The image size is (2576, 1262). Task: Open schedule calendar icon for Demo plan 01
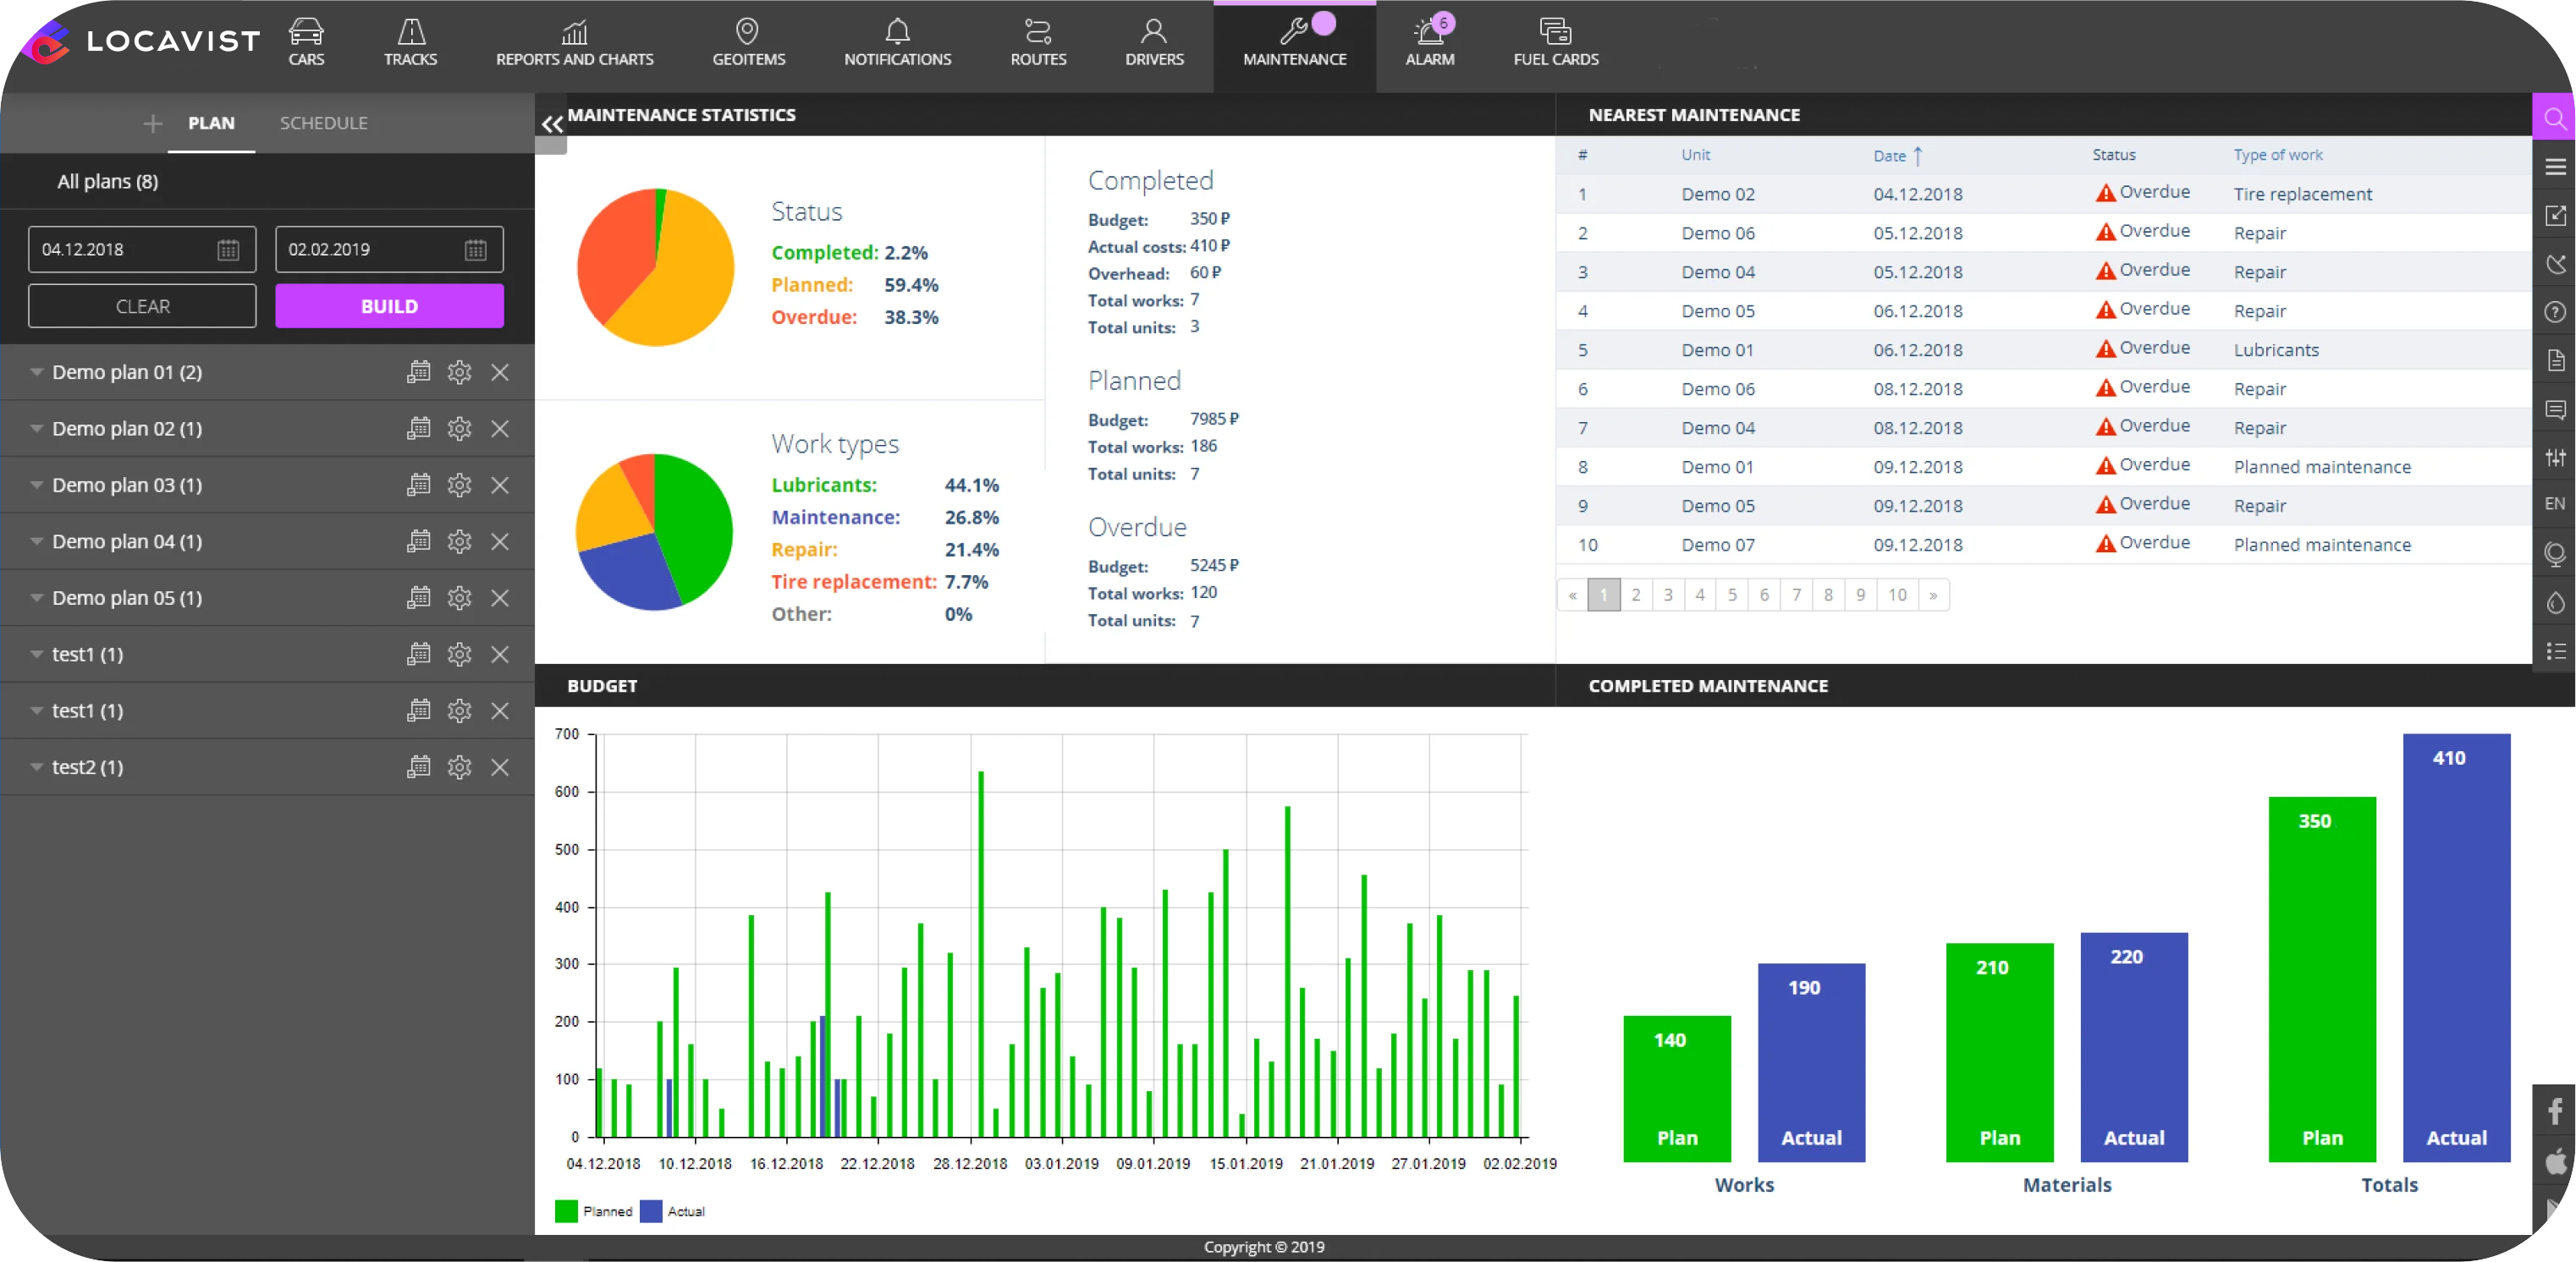pos(418,373)
